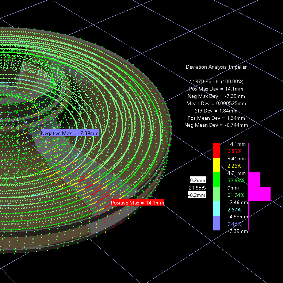Viewport: 283px width, 283px height.
Task: Select the yellow color legend swatch
Action: click(x=217, y=165)
